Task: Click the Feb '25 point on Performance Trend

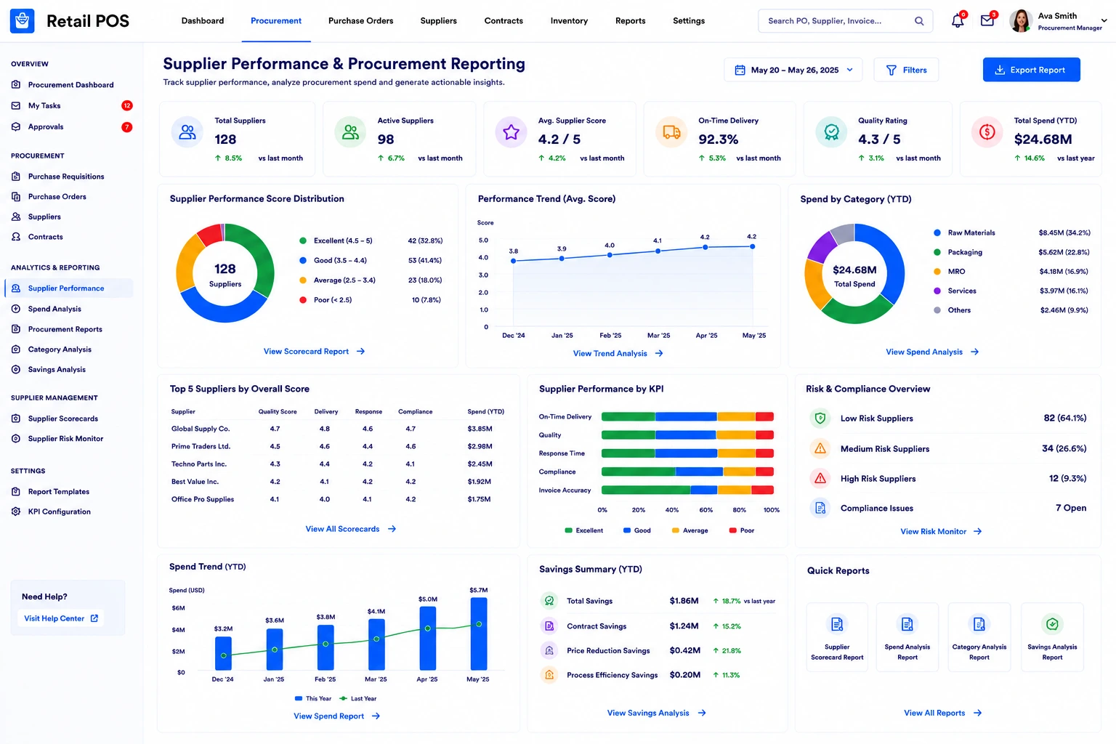Action: [610, 255]
